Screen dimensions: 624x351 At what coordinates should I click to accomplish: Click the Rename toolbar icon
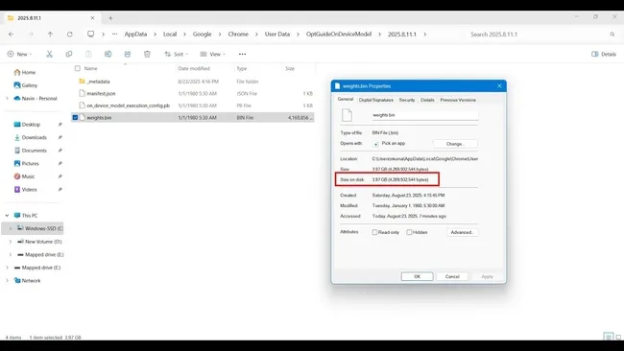click(108, 54)
